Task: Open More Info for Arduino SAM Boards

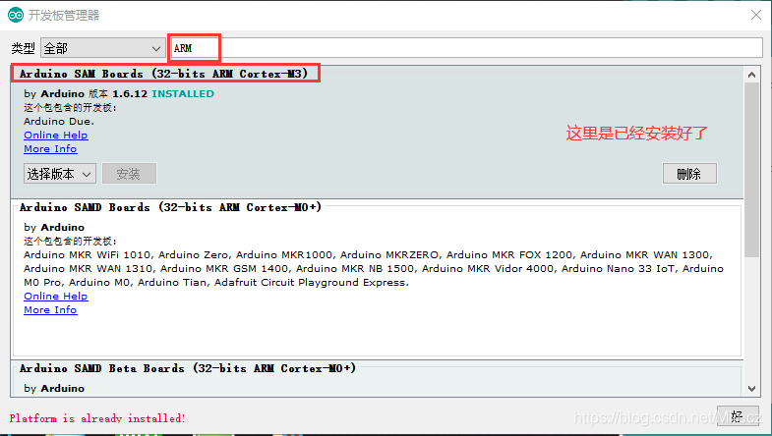Action: [50, 149]
